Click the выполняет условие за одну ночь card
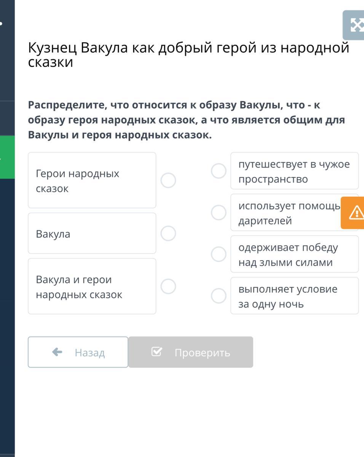This screenshot has width=364, height=457. tap(294, 296)
